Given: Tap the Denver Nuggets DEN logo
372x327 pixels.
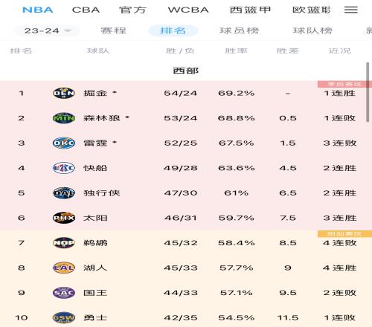Looking at the screenshot, I should point(64,93).
